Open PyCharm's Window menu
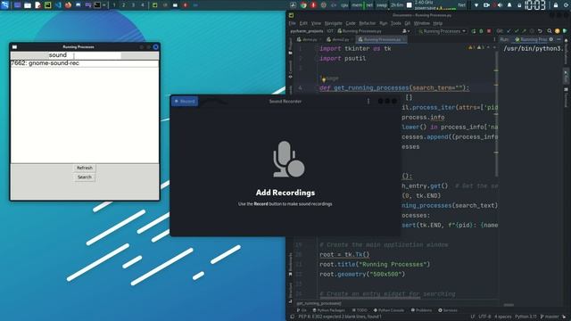 click(421, 23)
